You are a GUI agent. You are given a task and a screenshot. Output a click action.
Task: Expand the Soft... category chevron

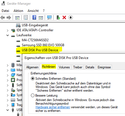7,85
